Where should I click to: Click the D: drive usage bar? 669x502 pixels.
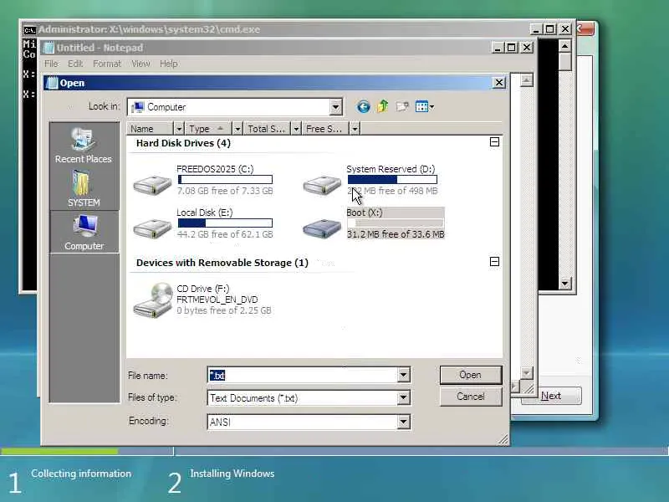pos(392,180)
